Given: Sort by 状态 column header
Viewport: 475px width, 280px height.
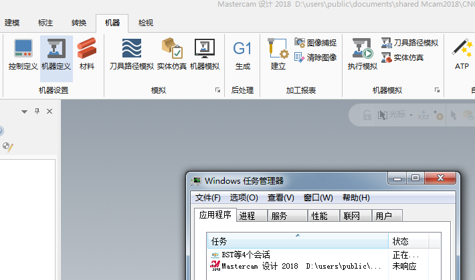Looking at the screenshot, I should 408,241.
